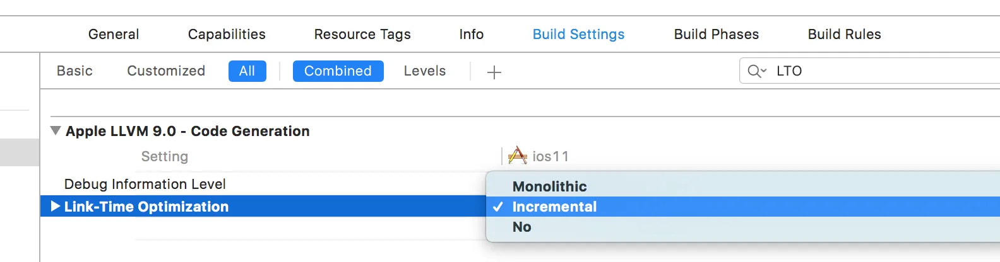This screenshot has height=262, width=1000.
Task: Expand the Link-Time Optimization row
Action: pos(56,207)
